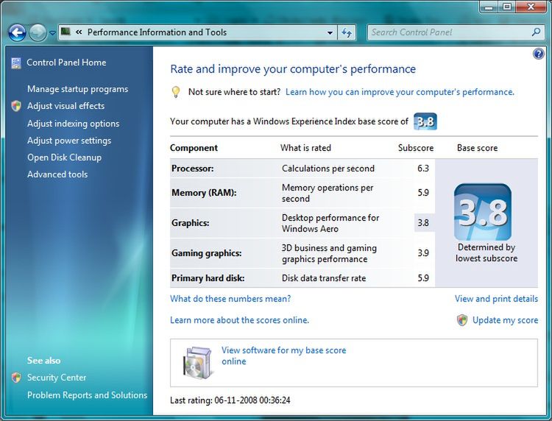Click shield icon next to Adjust visual effects

click(x=16, y=106)
